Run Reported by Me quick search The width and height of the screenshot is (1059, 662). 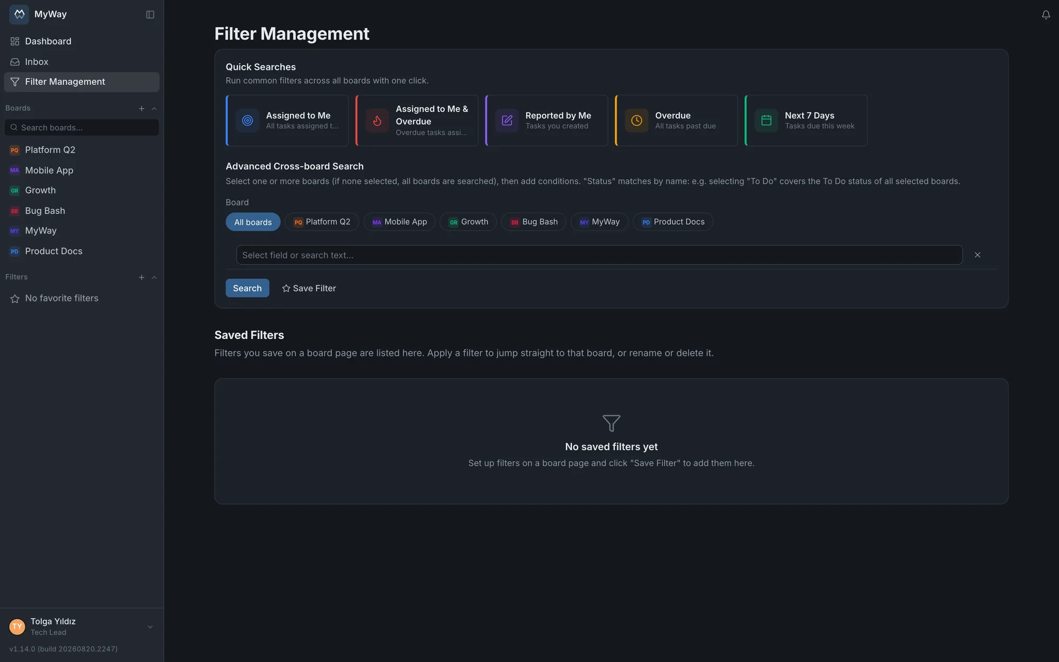546,121
